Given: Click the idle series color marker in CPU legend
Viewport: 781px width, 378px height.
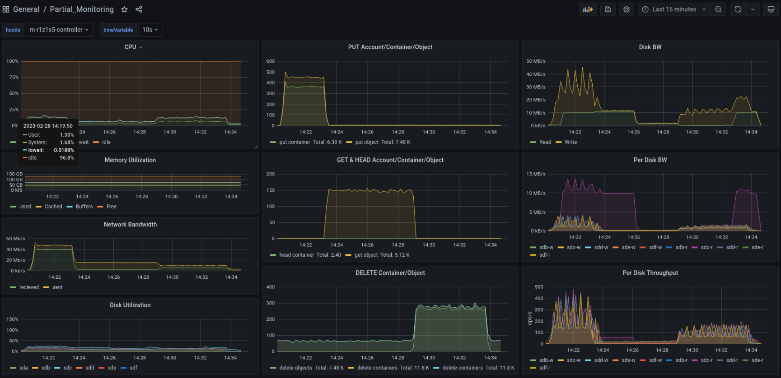Looking at the screenshot, I should (96, 142).
